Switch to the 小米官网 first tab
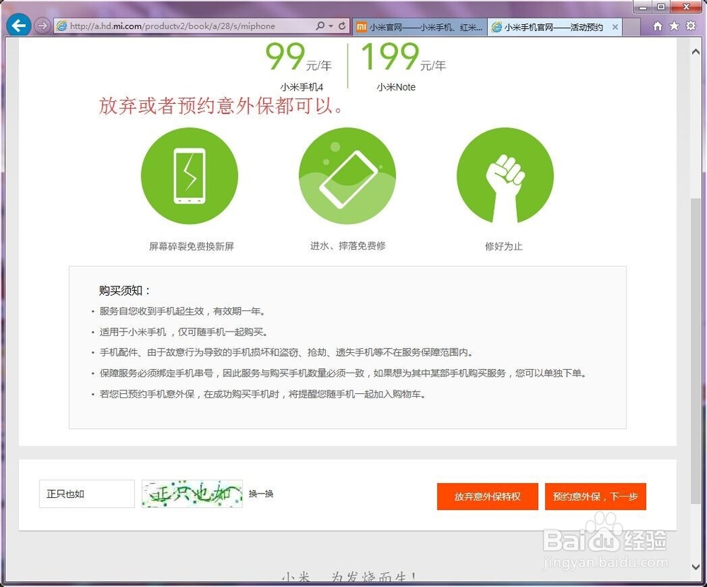Viewport: 707px width, 587px height. (419, 27)
